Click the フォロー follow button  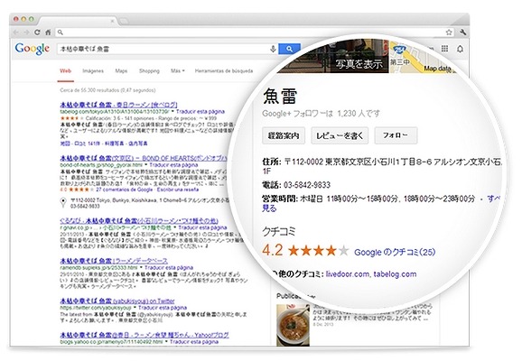(396, 135)
